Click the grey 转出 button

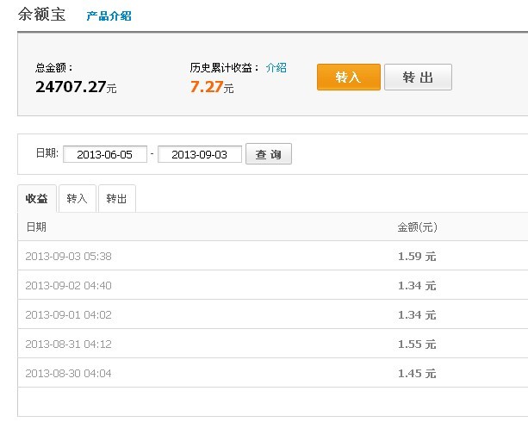coord(418,78)
